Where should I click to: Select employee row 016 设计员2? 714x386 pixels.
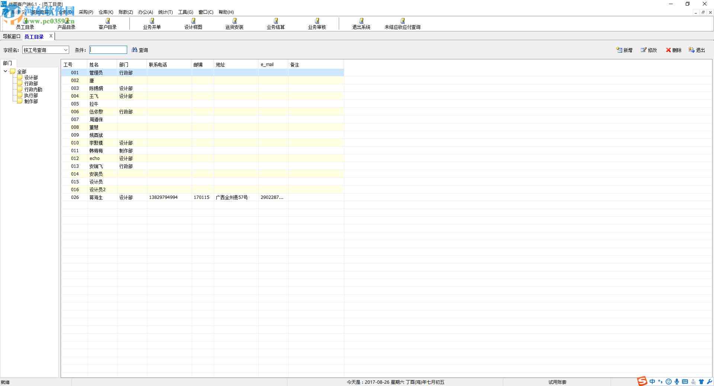[202, 190]
